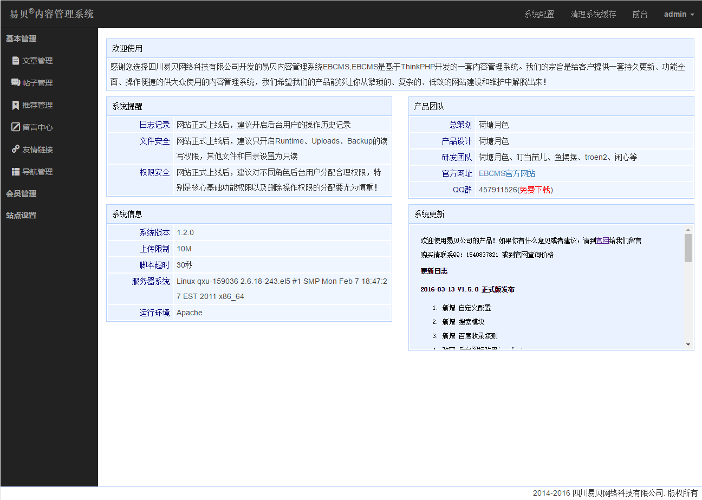The width and height of the screenshot is (702, 500).
Task: Click the 友情链接 chain link icon
Action: [x=16, y=150]
